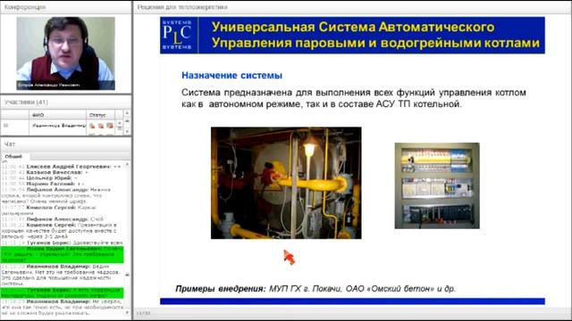Click middle red status icon in Иванников row

[x=101, y=126]
